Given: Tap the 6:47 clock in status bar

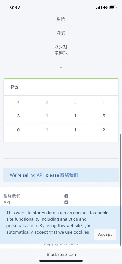Looking at the screenshot, I should (15, 7).
